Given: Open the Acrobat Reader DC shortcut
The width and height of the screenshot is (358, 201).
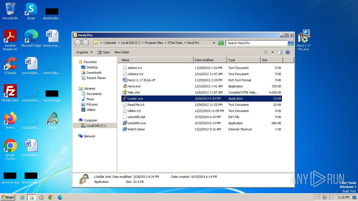Looking at the screenshot, I should coord(10,40).
